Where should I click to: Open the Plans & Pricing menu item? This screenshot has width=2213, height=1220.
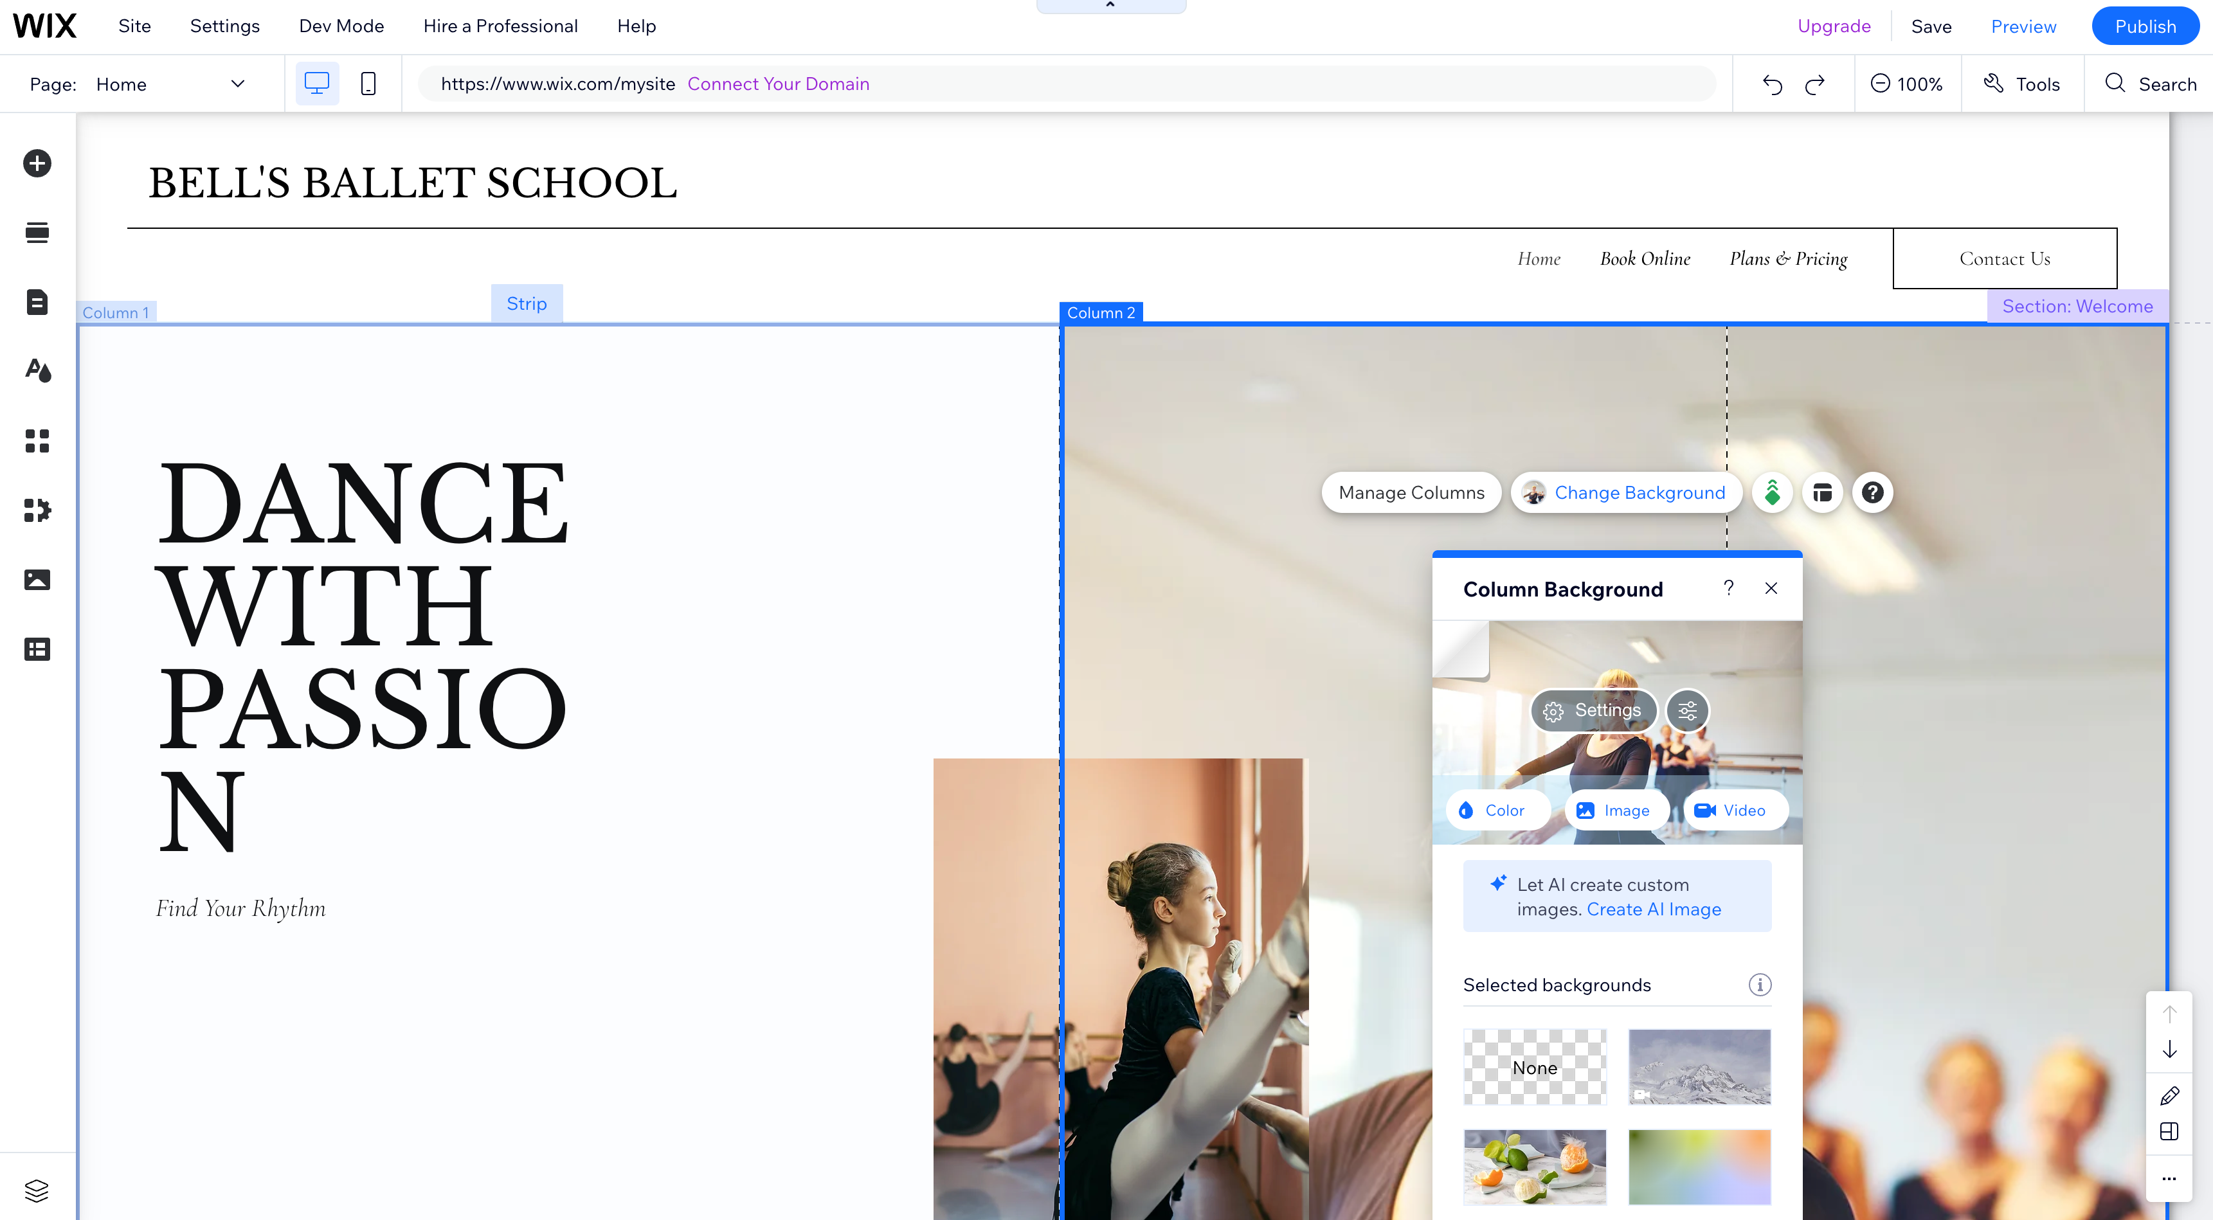[x=1789, y=257]
